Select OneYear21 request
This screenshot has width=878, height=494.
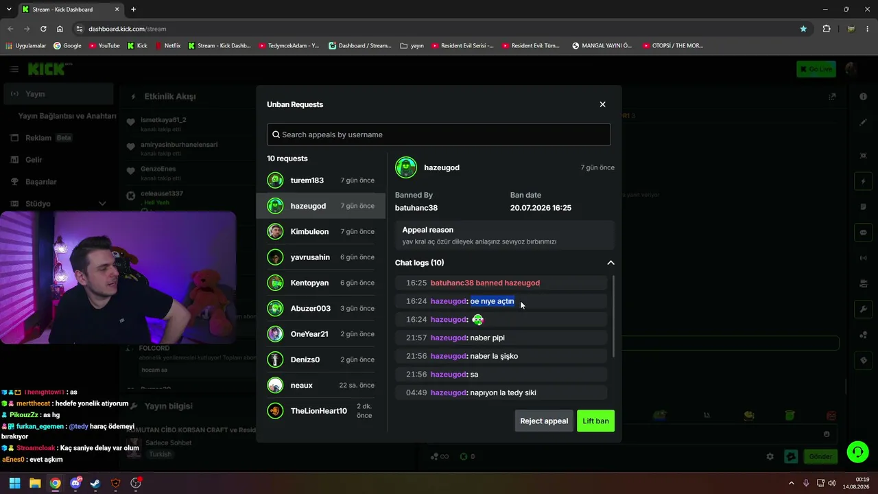pos(321,334)
